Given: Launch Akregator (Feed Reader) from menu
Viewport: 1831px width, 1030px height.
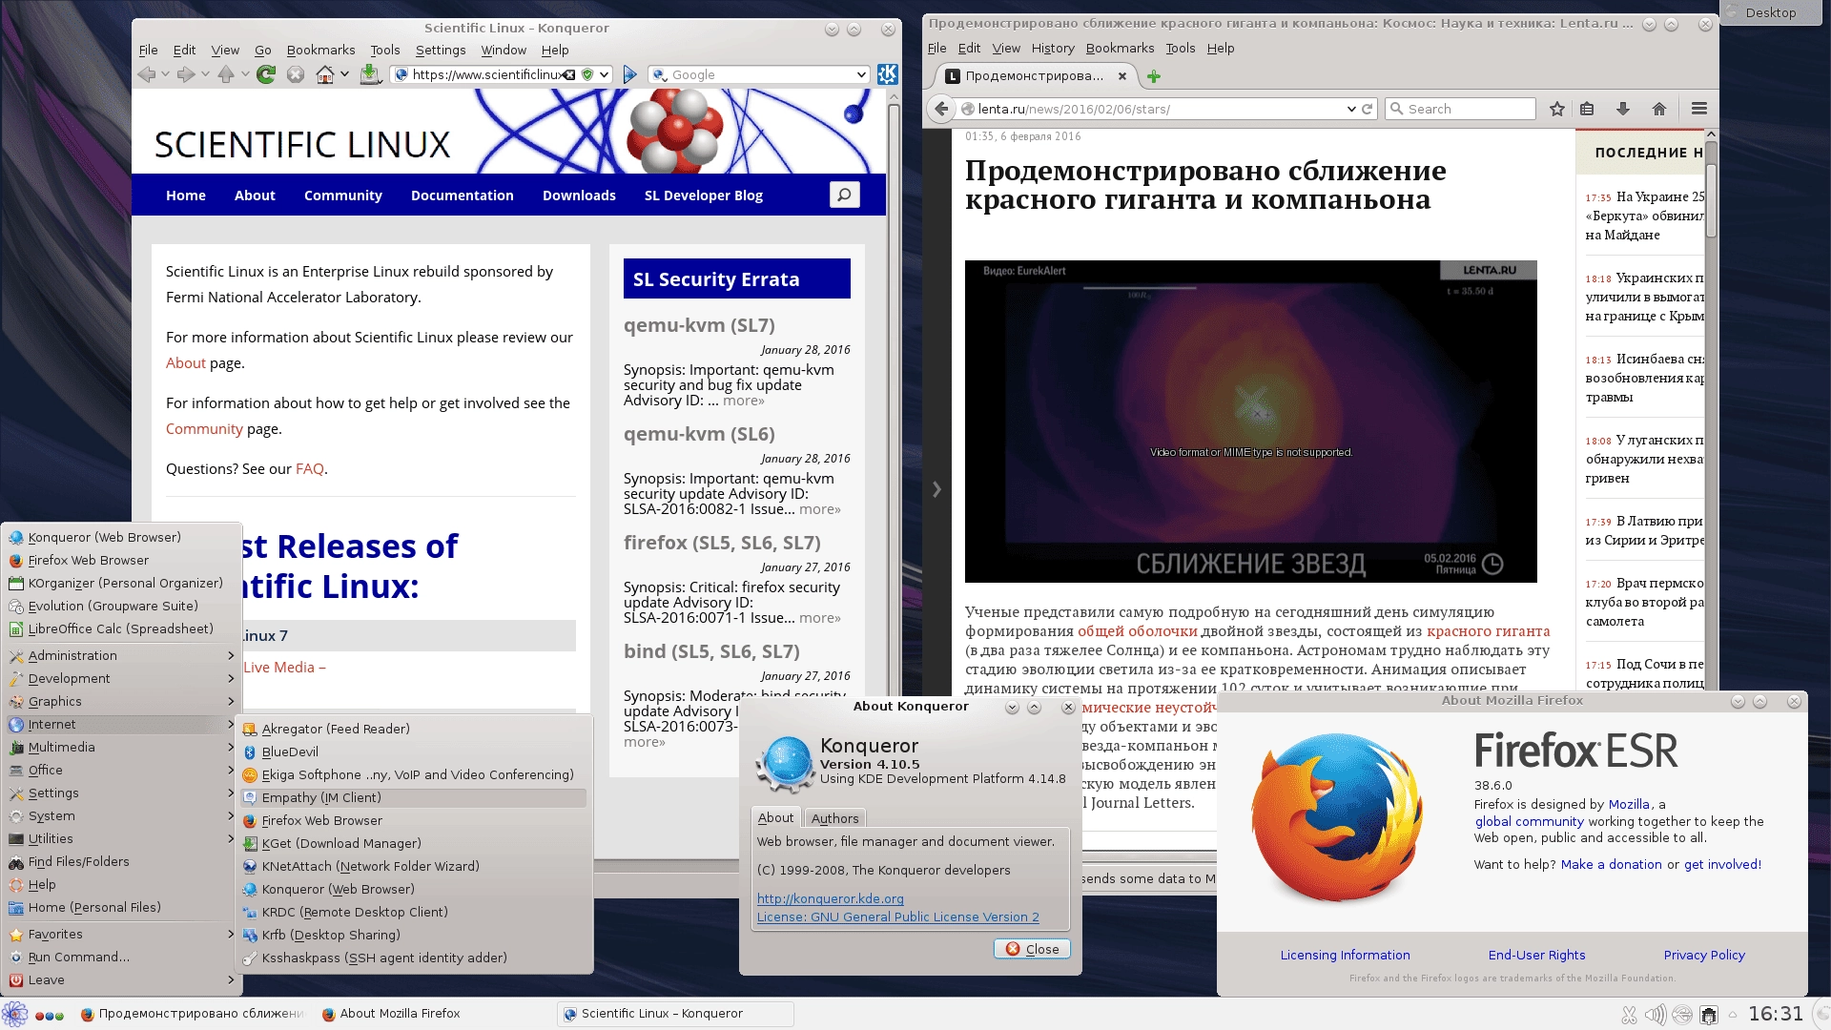Looking at the screenshot, I should coord(413,729).
